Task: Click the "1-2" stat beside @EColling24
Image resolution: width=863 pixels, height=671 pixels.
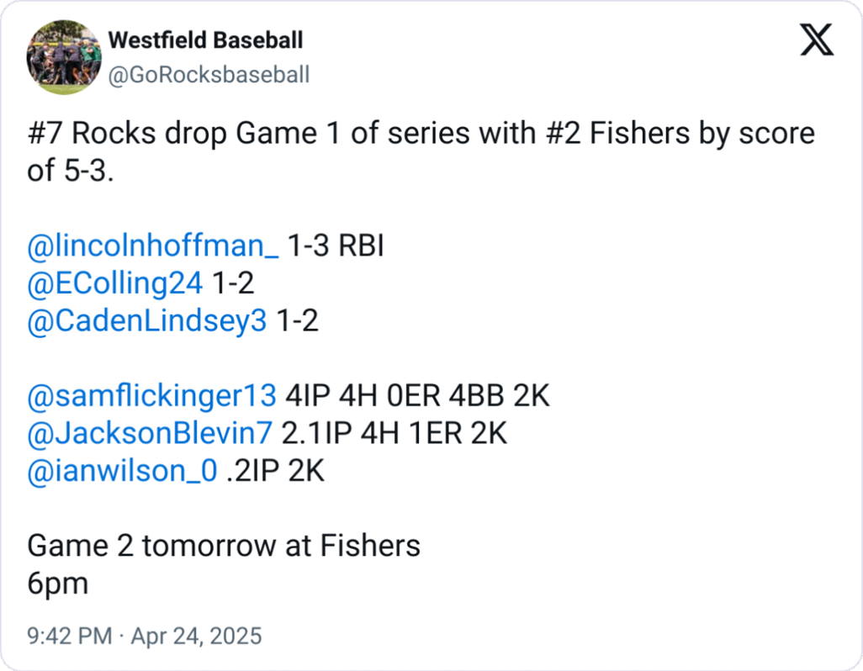Action: tap(232, 283)
